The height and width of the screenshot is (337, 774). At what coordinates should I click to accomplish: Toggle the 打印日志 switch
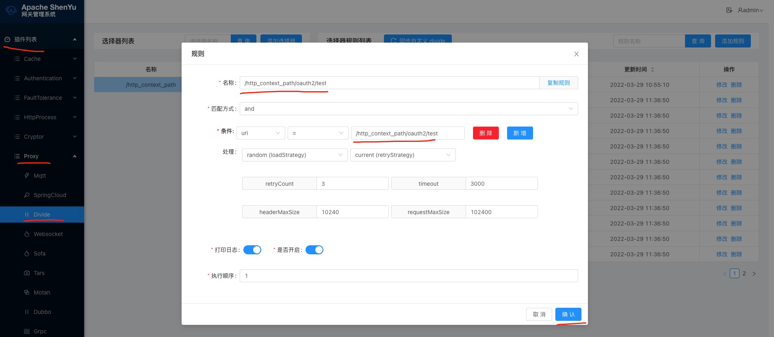click(252, 250)
